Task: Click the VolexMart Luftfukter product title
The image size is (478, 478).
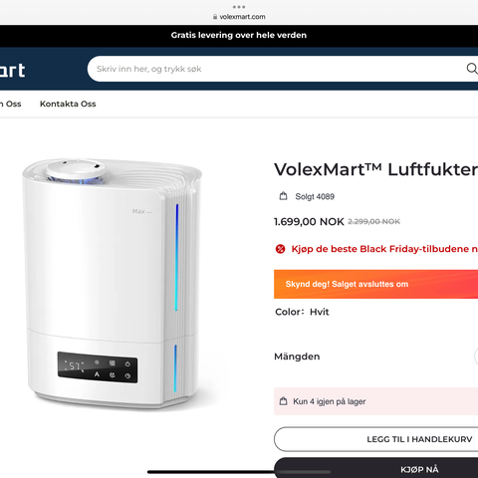Action: click(x=375, y=169)
